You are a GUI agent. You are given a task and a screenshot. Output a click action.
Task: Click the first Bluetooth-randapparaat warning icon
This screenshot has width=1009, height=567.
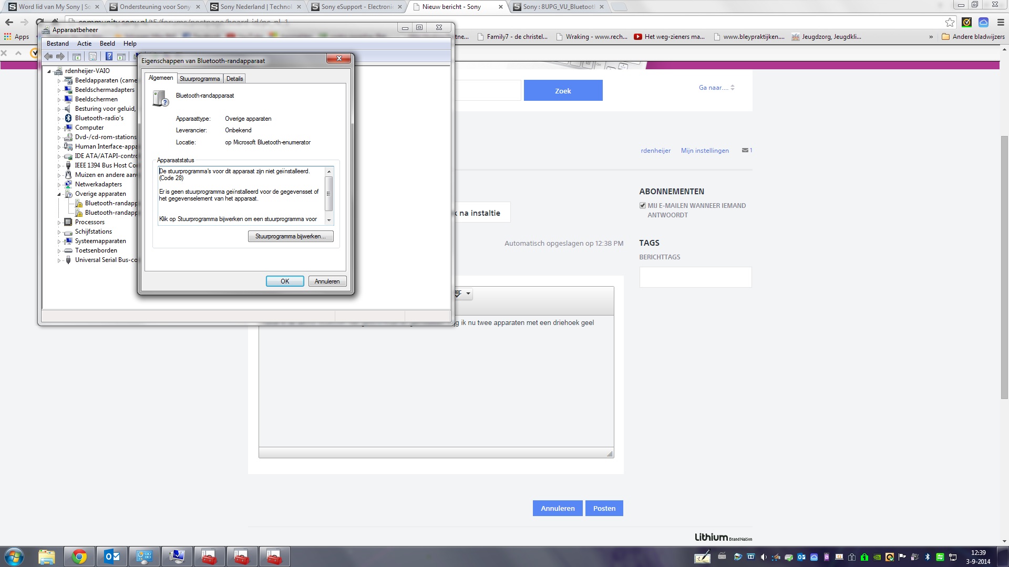click(79, 204)
